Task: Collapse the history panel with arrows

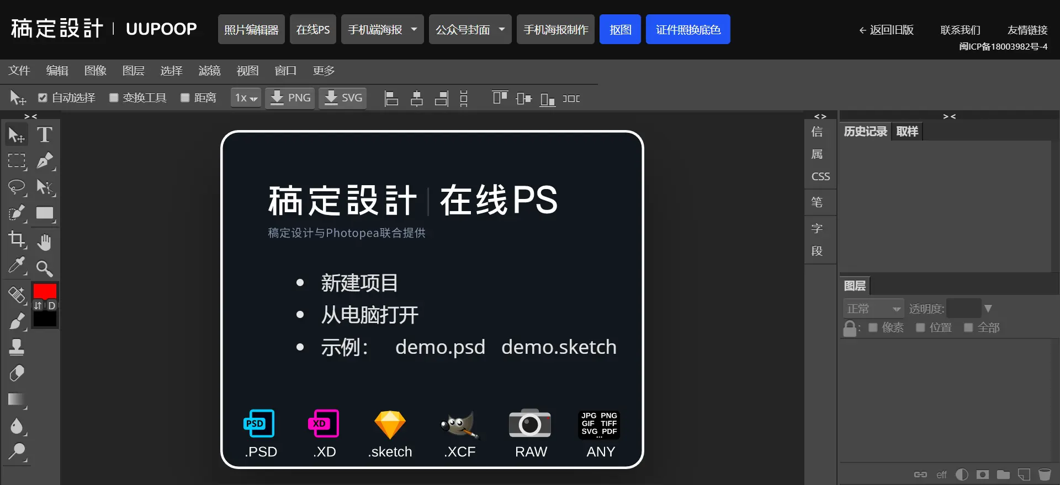Action: [949, 116]
